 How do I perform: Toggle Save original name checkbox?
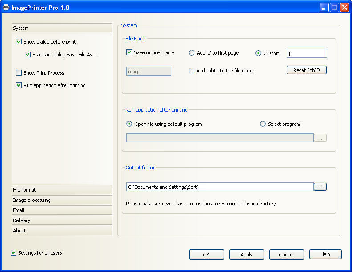(129, 52)
